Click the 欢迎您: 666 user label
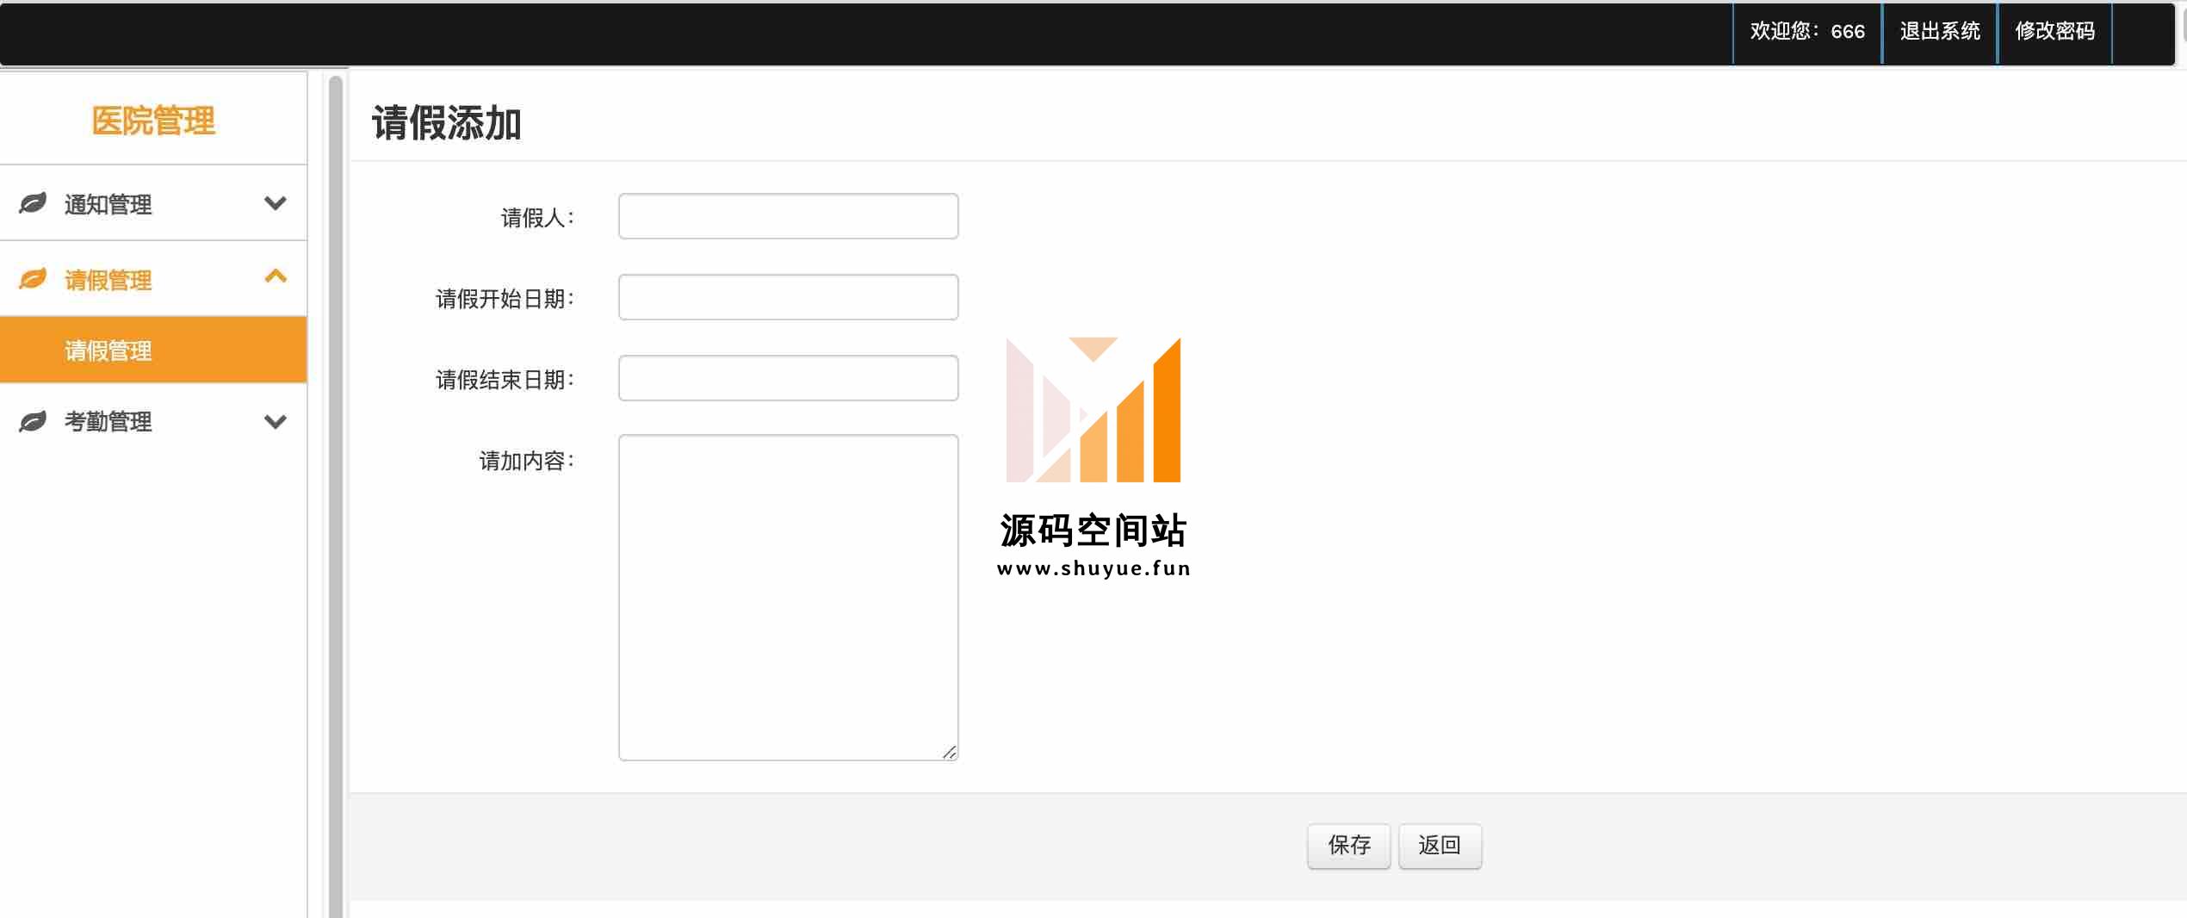The height and width of the screenshot is (918, 2187). [x=1807, y=32]
